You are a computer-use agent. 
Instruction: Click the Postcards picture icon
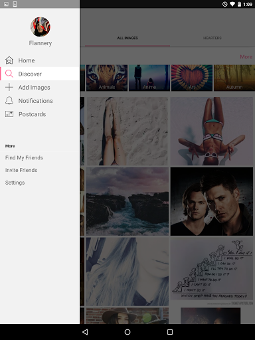click(9, 114)
